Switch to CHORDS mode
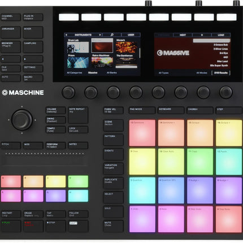 click(x=200, y=110)
